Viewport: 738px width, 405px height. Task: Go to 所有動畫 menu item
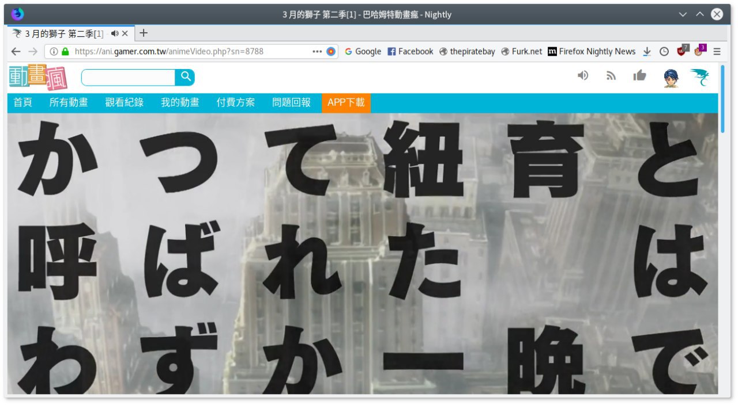69,102
